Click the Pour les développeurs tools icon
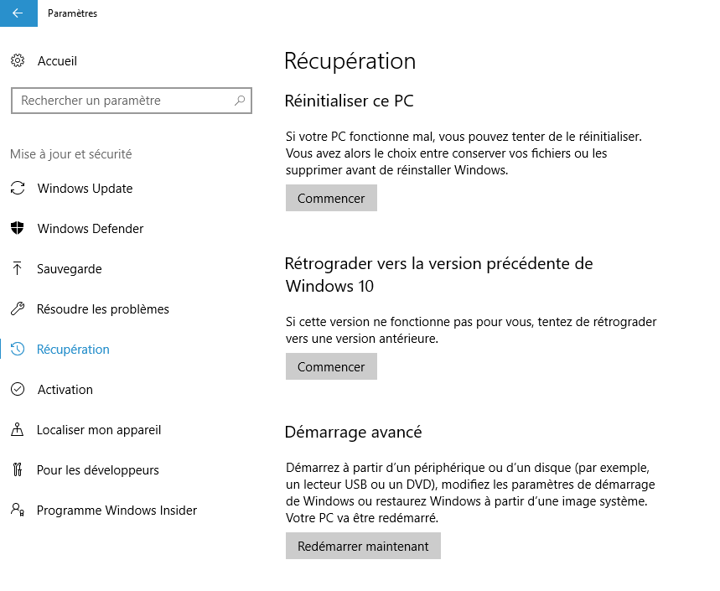The image size is (720, 591). [18, 469]
